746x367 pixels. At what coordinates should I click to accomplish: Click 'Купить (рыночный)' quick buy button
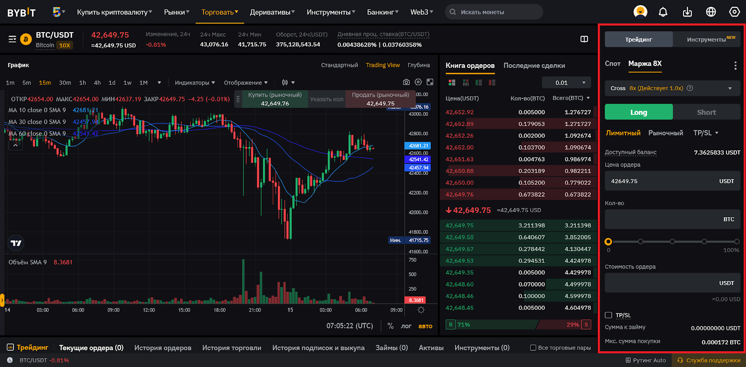click(275, 99)
